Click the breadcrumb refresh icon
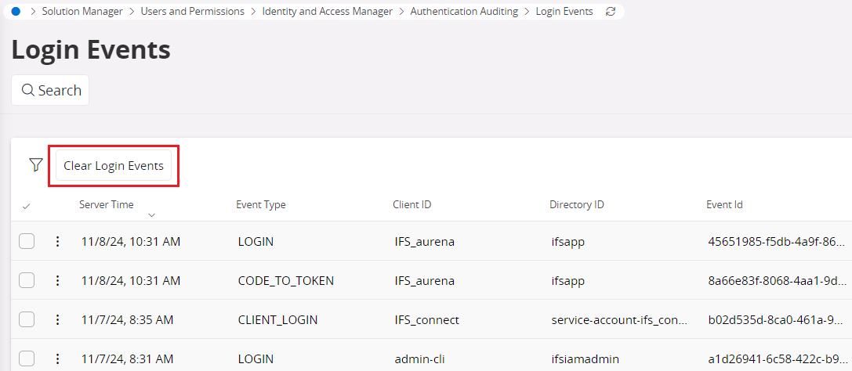Image resolution: width=852 pixels, height=371 pixels. tap(611, 12)
